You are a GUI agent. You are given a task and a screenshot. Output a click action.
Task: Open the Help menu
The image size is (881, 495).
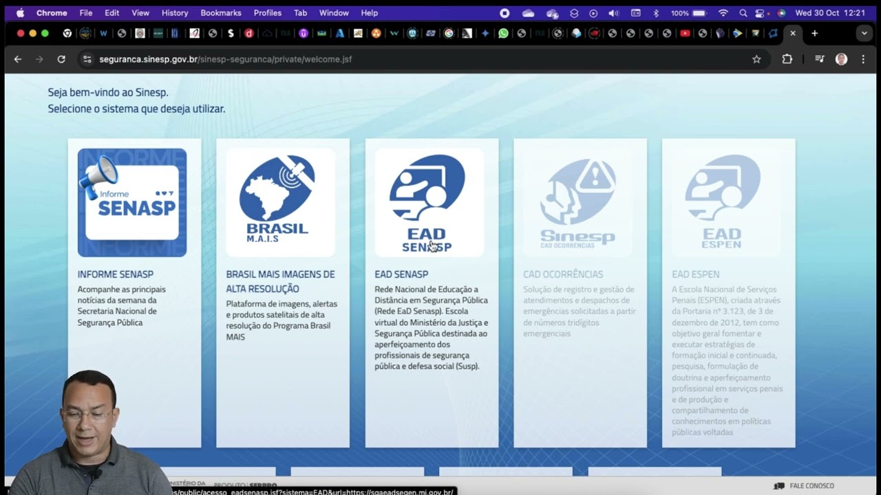(370, 13)
